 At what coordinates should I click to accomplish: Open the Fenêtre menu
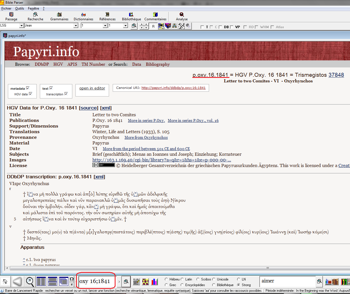point(33,8)
